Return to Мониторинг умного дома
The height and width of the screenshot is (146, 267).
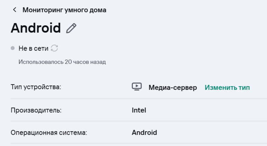click(64, 10)
